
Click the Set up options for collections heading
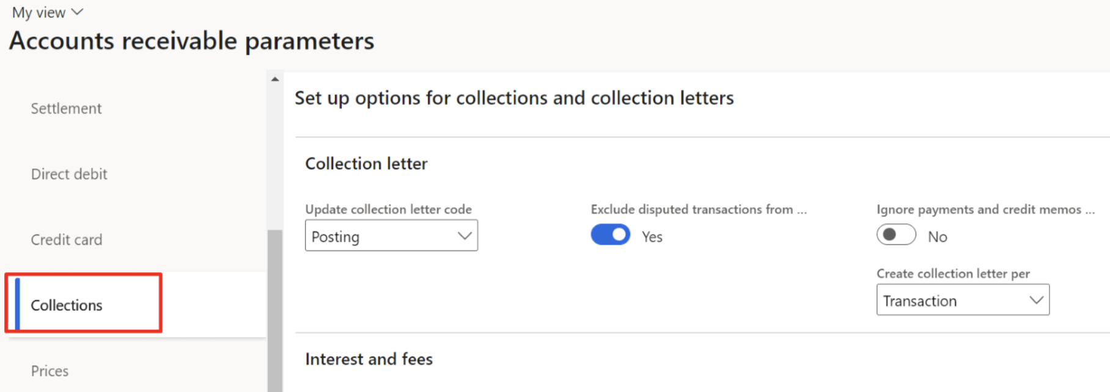[514, 98]
